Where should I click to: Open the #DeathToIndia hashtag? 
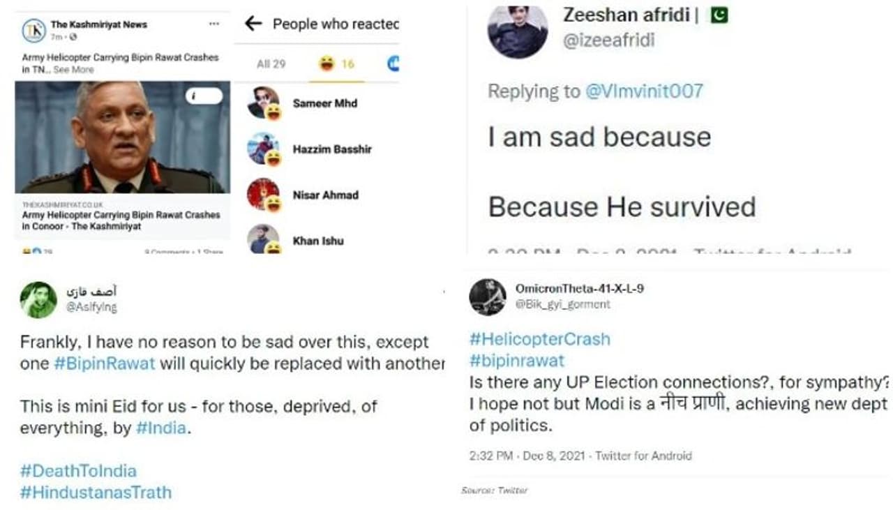tap(78, 471)
